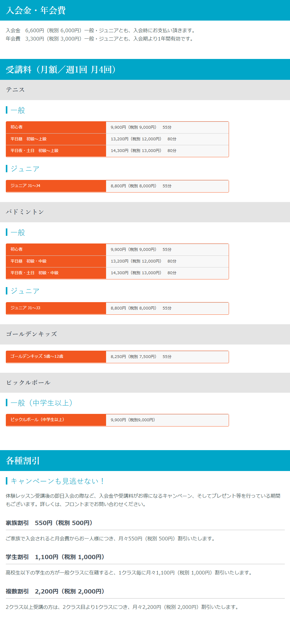Image resolution: width=290 pixels, height=619 pixels.
Task: Click the 一般（中学生以上） subheading
Action: [41, 403]
